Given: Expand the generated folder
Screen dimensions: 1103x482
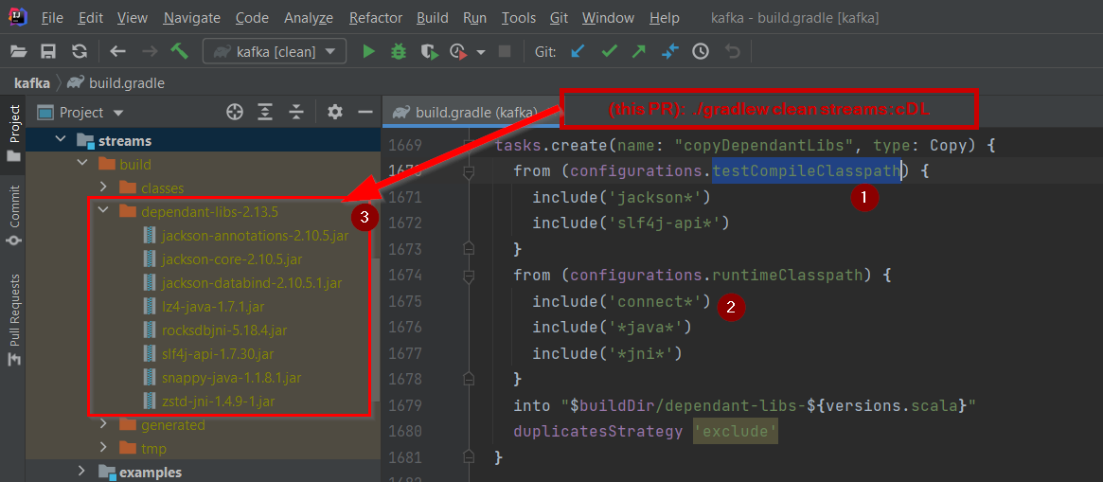Looking at the screenshot, I should 103,424.
